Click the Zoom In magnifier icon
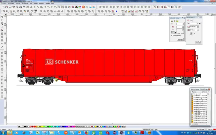 [7, 11]
